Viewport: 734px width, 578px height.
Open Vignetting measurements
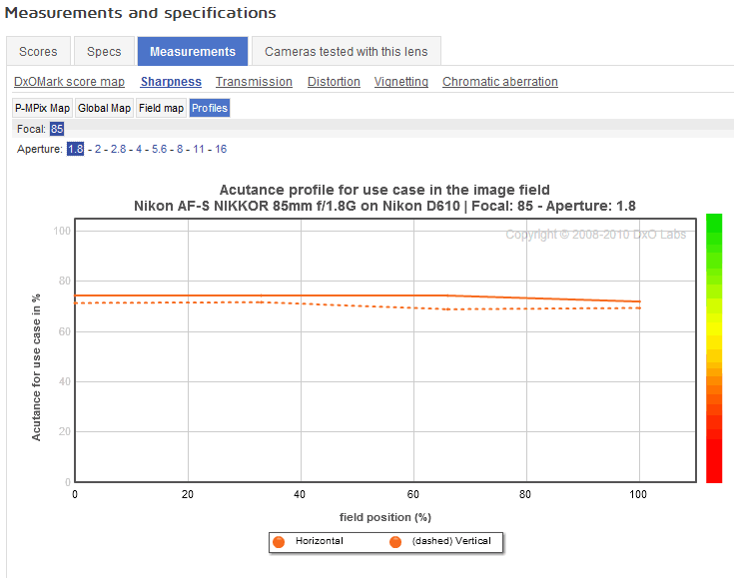point(401,82)
